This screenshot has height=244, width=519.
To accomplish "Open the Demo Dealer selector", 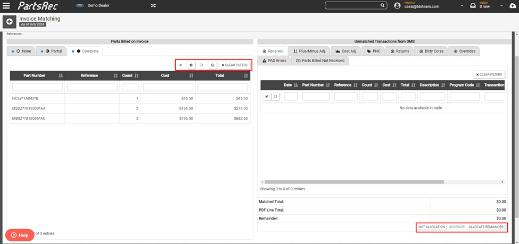I will (x=98, y=6).
